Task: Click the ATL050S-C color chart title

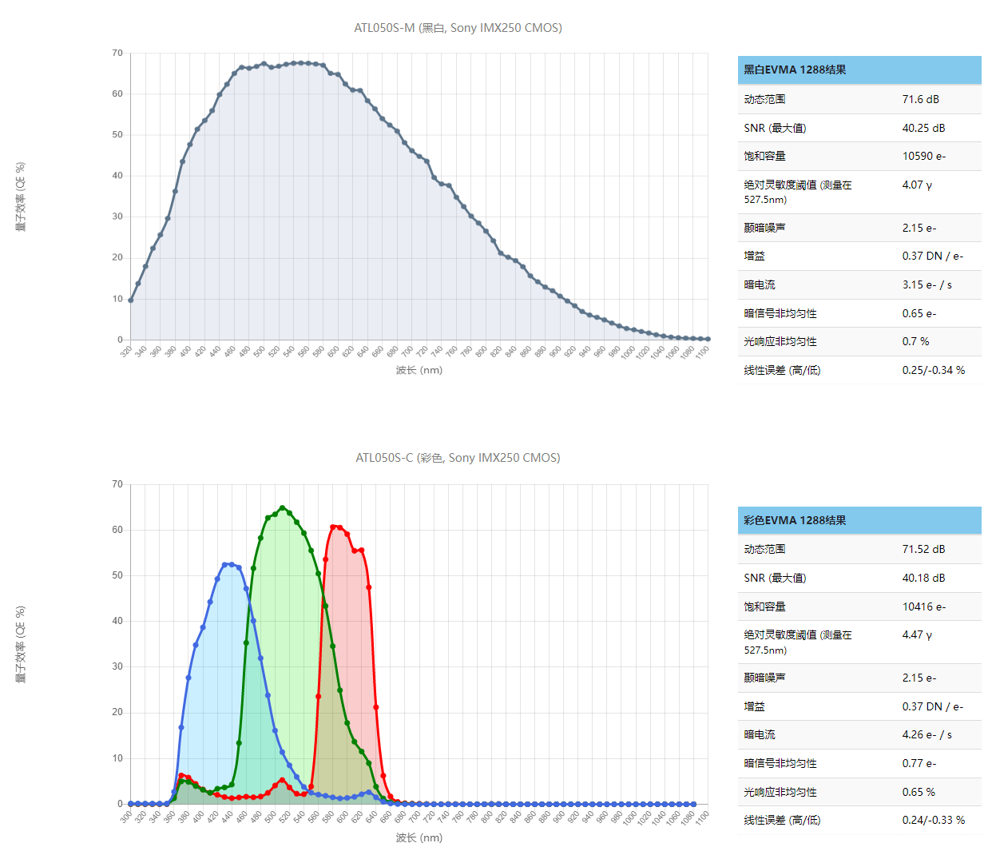Action: (x=458, y=458)
